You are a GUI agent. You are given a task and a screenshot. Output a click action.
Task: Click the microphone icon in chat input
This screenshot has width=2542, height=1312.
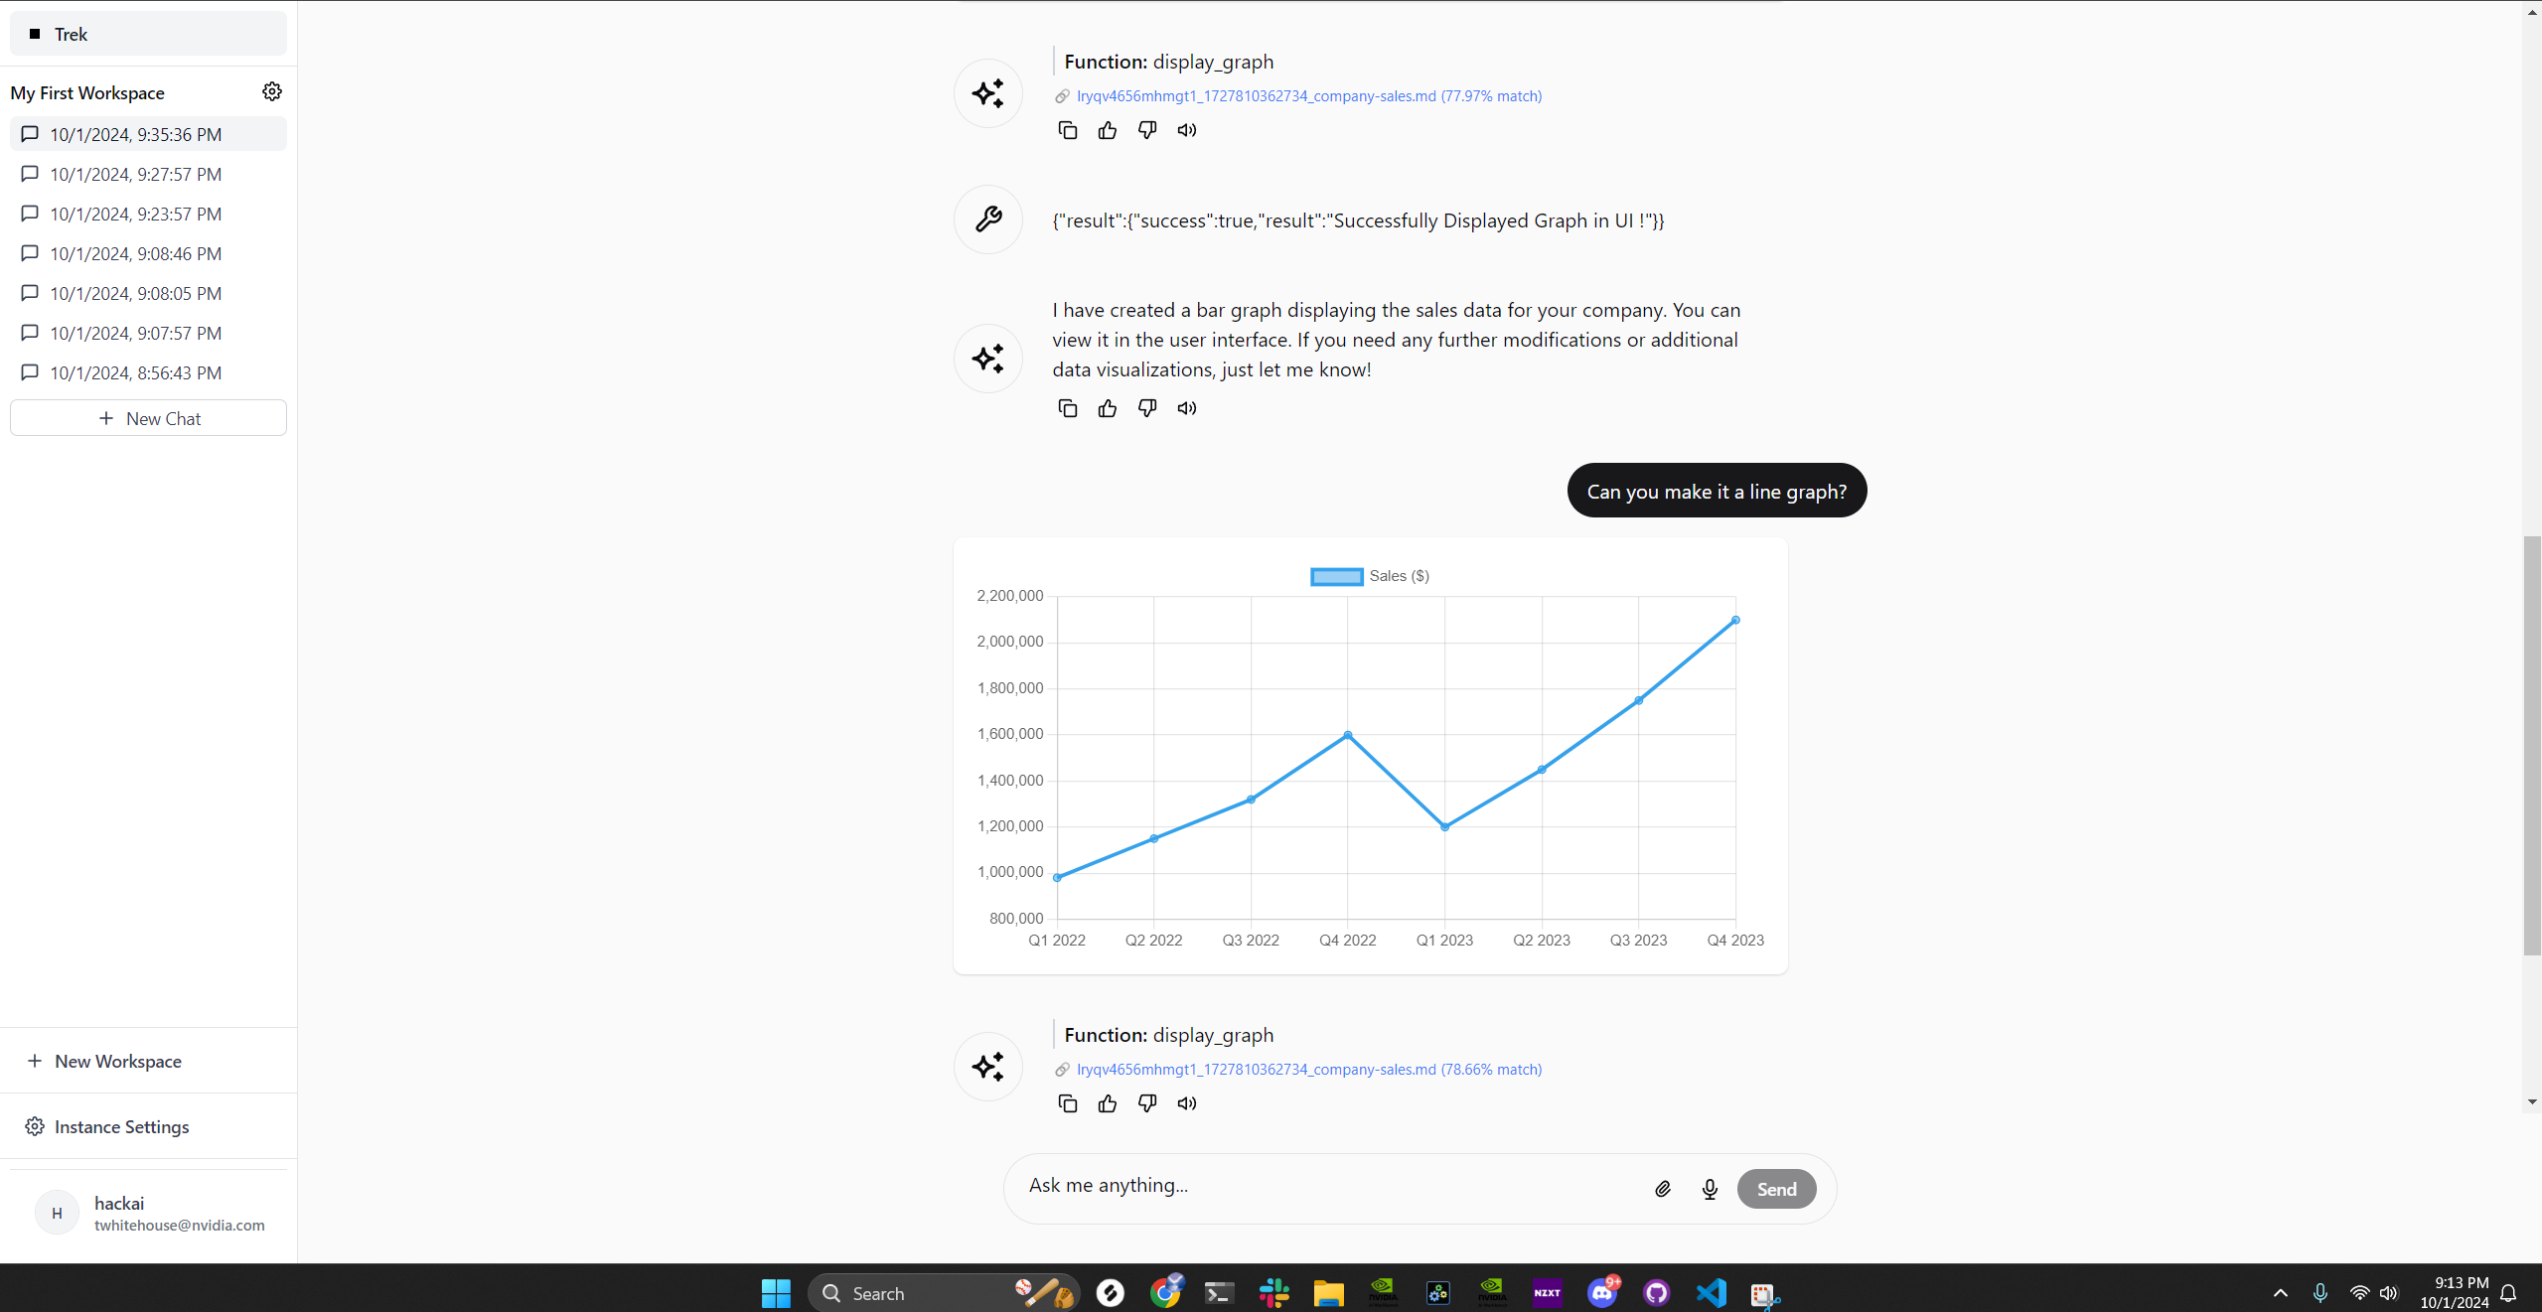(1709, 1189)
